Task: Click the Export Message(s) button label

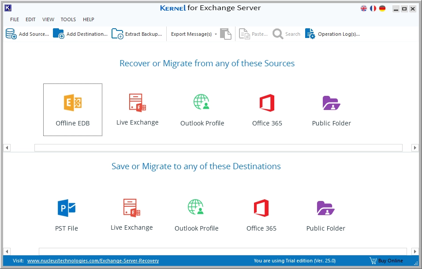Action: [x=191, y=34]
